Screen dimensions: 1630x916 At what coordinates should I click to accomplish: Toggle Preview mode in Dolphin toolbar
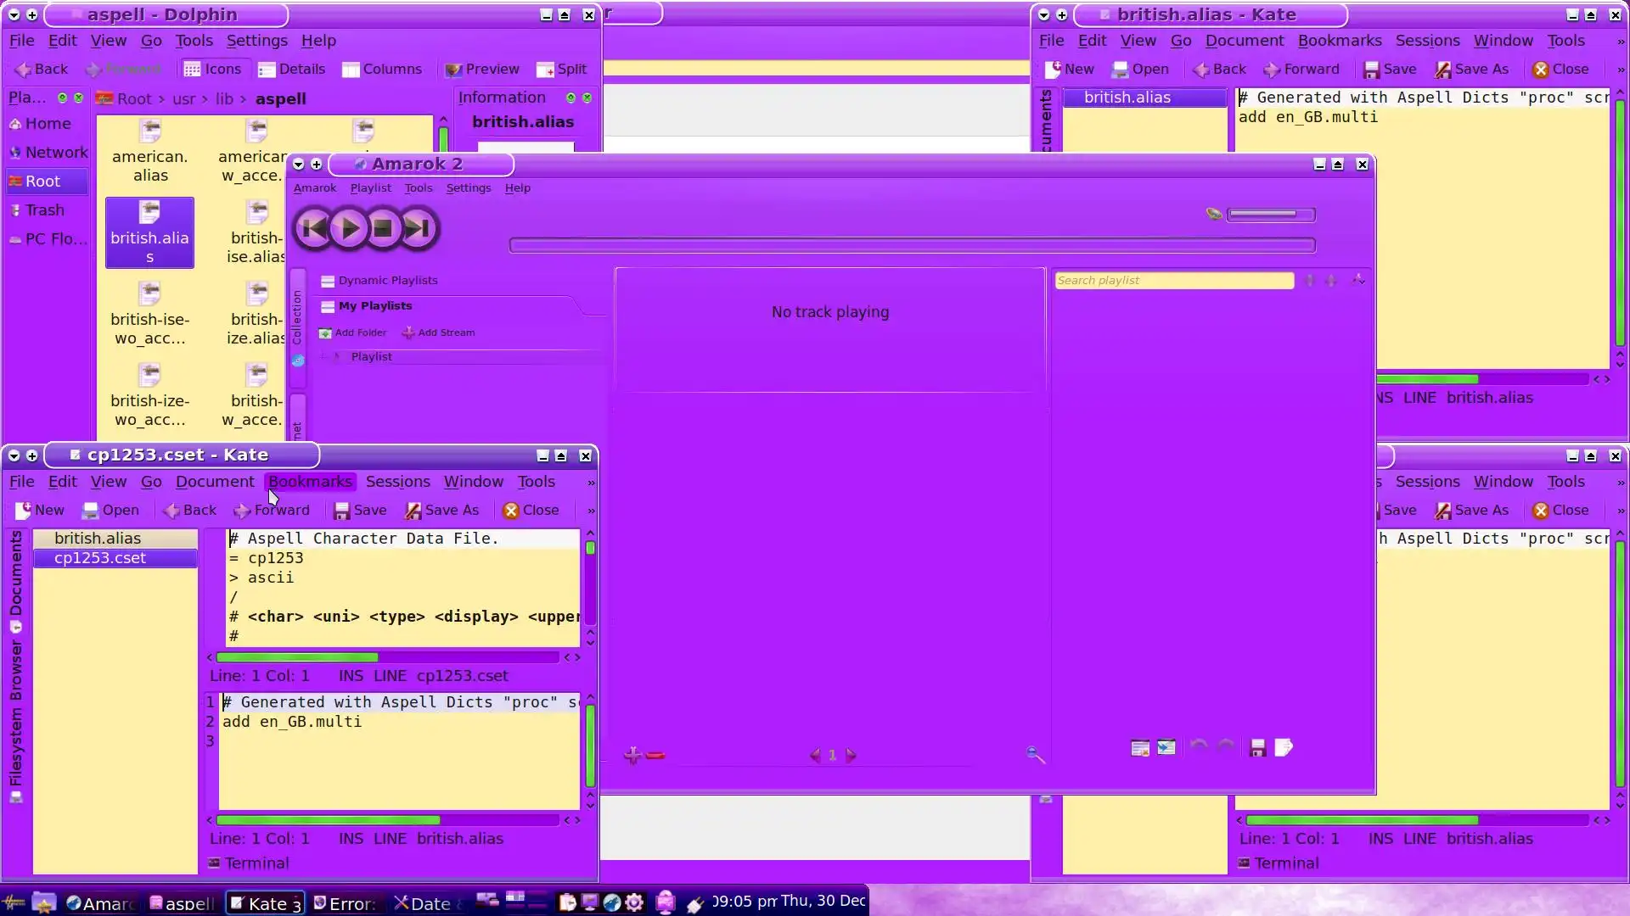click(x=481, y=69)
